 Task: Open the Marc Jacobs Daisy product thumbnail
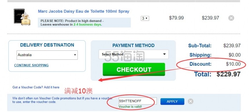22,17
